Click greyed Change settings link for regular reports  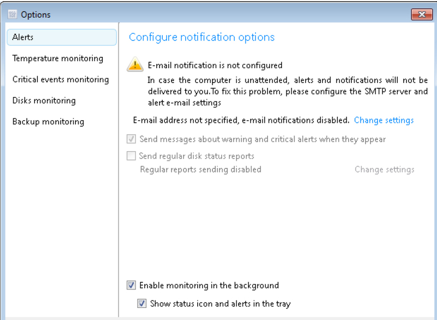click(x=385, y=169)
